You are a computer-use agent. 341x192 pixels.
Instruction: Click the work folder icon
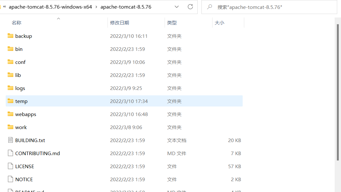click(x=10, y=127)
